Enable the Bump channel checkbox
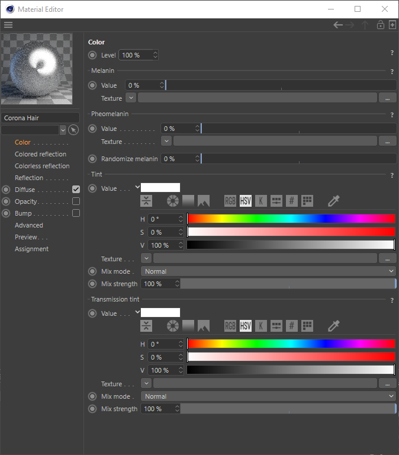 [76, 213]
